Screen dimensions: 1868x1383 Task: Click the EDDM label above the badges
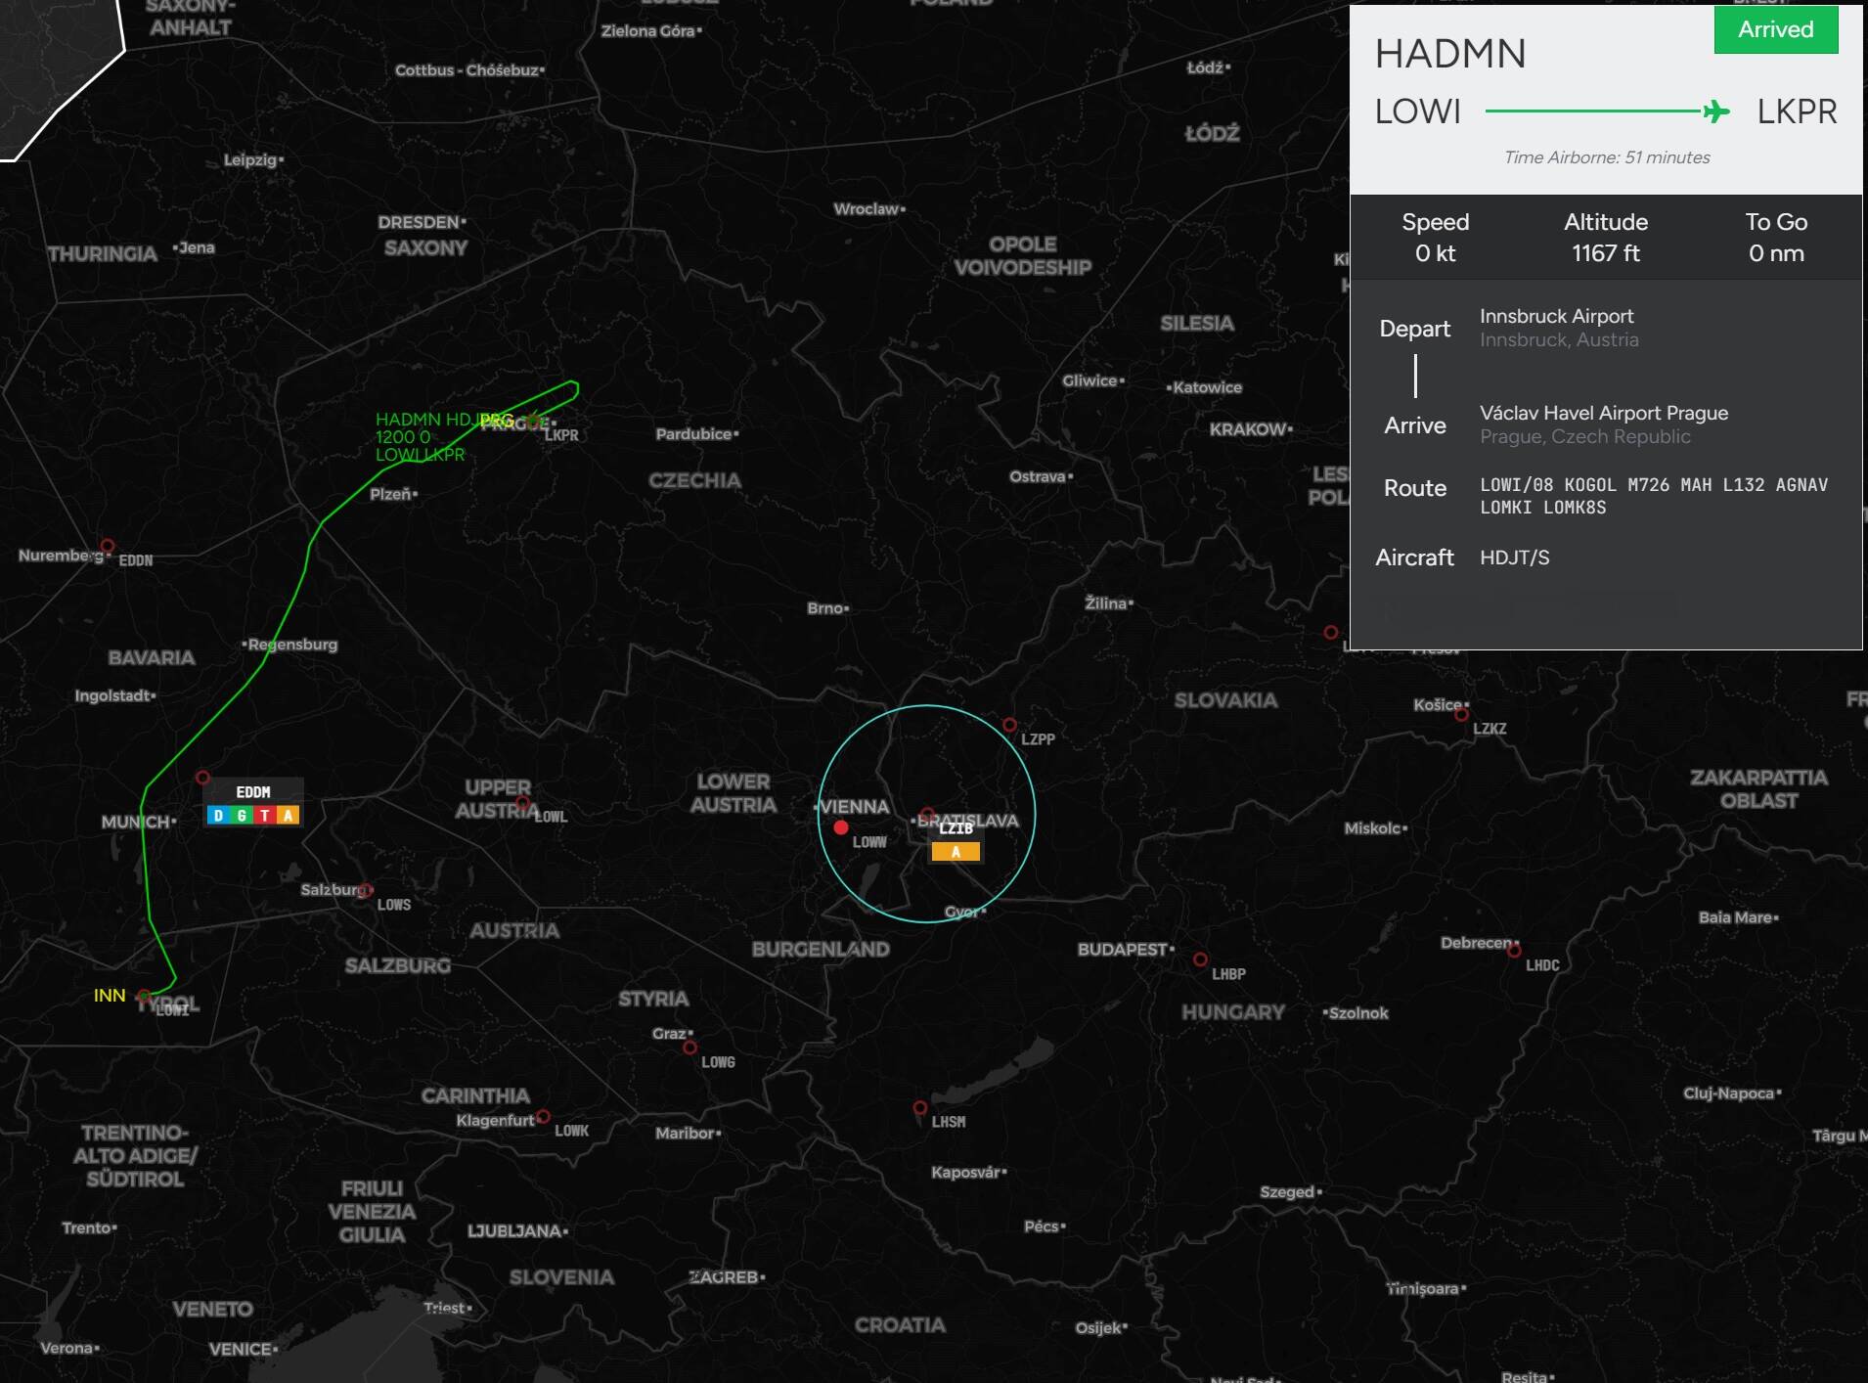point(253,792)
